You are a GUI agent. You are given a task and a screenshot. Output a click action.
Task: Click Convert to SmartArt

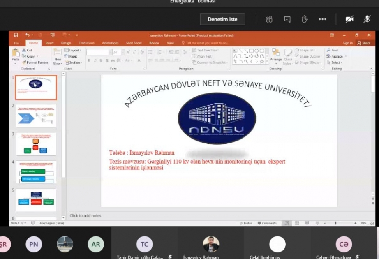point(210,62)
